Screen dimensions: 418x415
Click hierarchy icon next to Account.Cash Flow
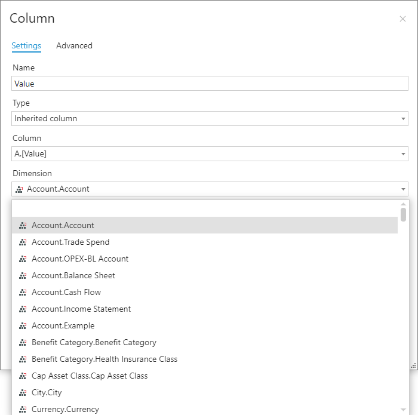coord(23,293)
